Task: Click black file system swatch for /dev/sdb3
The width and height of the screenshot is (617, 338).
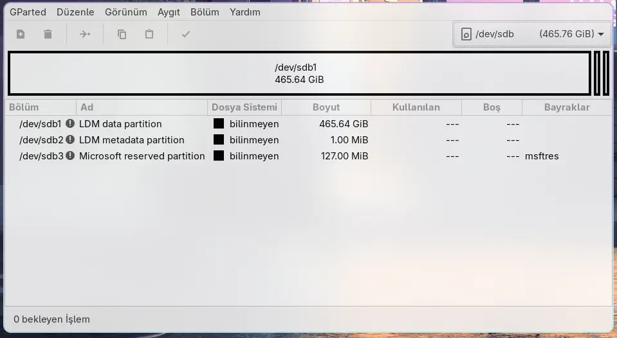Action: click(x=219, y=156)
